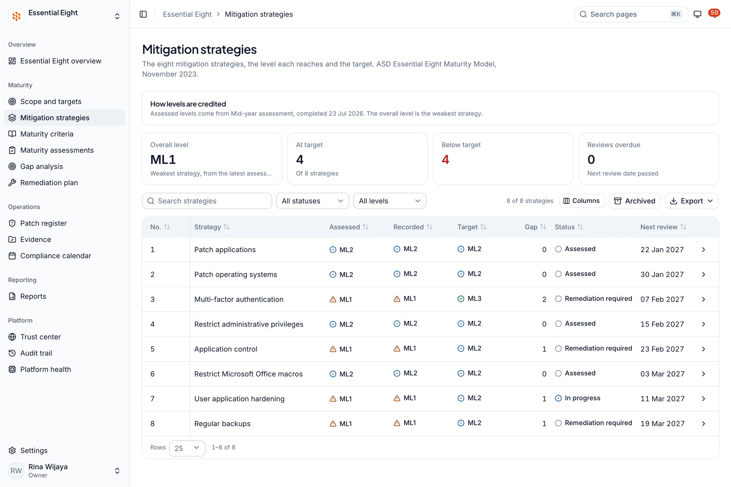
Task: Click into Search strategies field
Action: (207, 201)
